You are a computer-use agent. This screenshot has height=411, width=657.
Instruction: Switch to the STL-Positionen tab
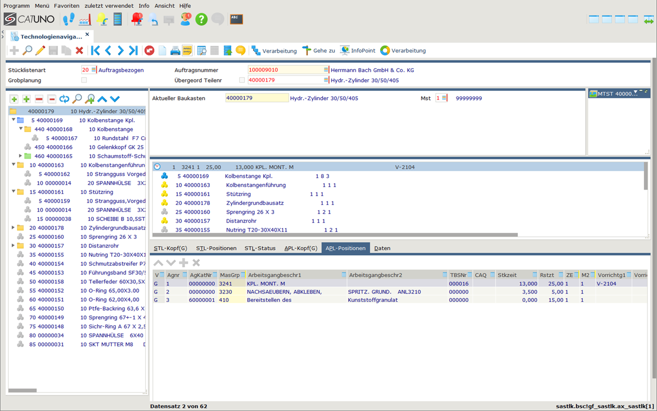click(216, 248)
